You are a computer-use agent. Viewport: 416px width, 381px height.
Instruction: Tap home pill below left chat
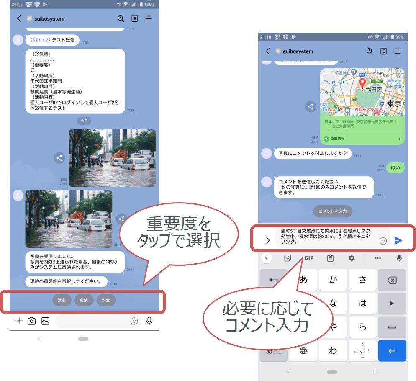83,339
